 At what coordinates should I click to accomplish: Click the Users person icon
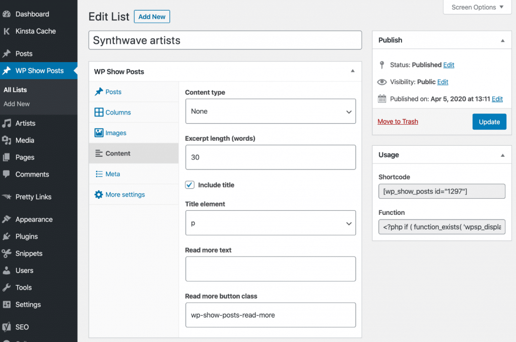coord(7,270)
